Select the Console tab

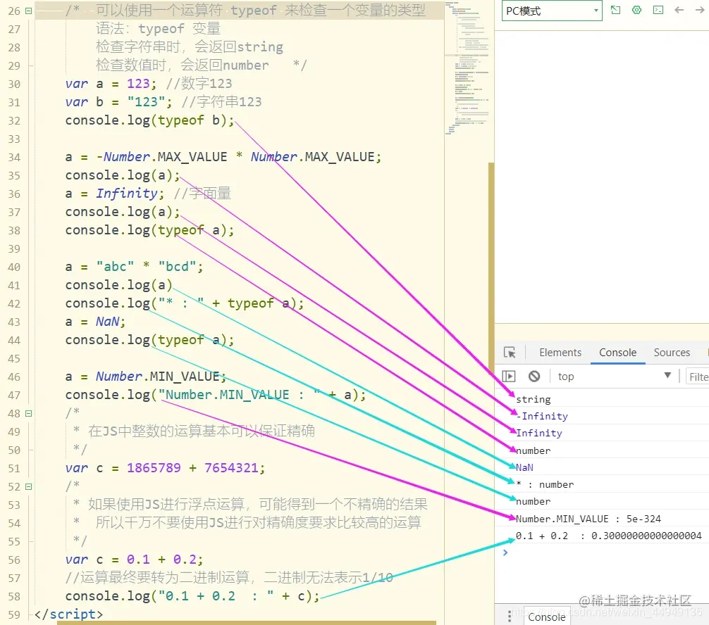[617, 353]
